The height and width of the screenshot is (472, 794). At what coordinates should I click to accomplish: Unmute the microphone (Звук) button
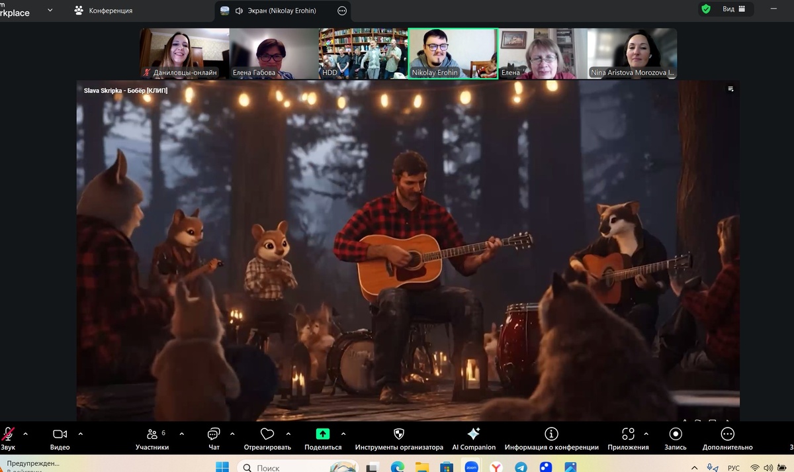pyautogui.click(x=8, y=438)
